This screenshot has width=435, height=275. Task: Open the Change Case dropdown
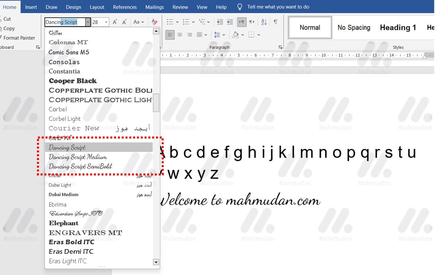[138, 22]
